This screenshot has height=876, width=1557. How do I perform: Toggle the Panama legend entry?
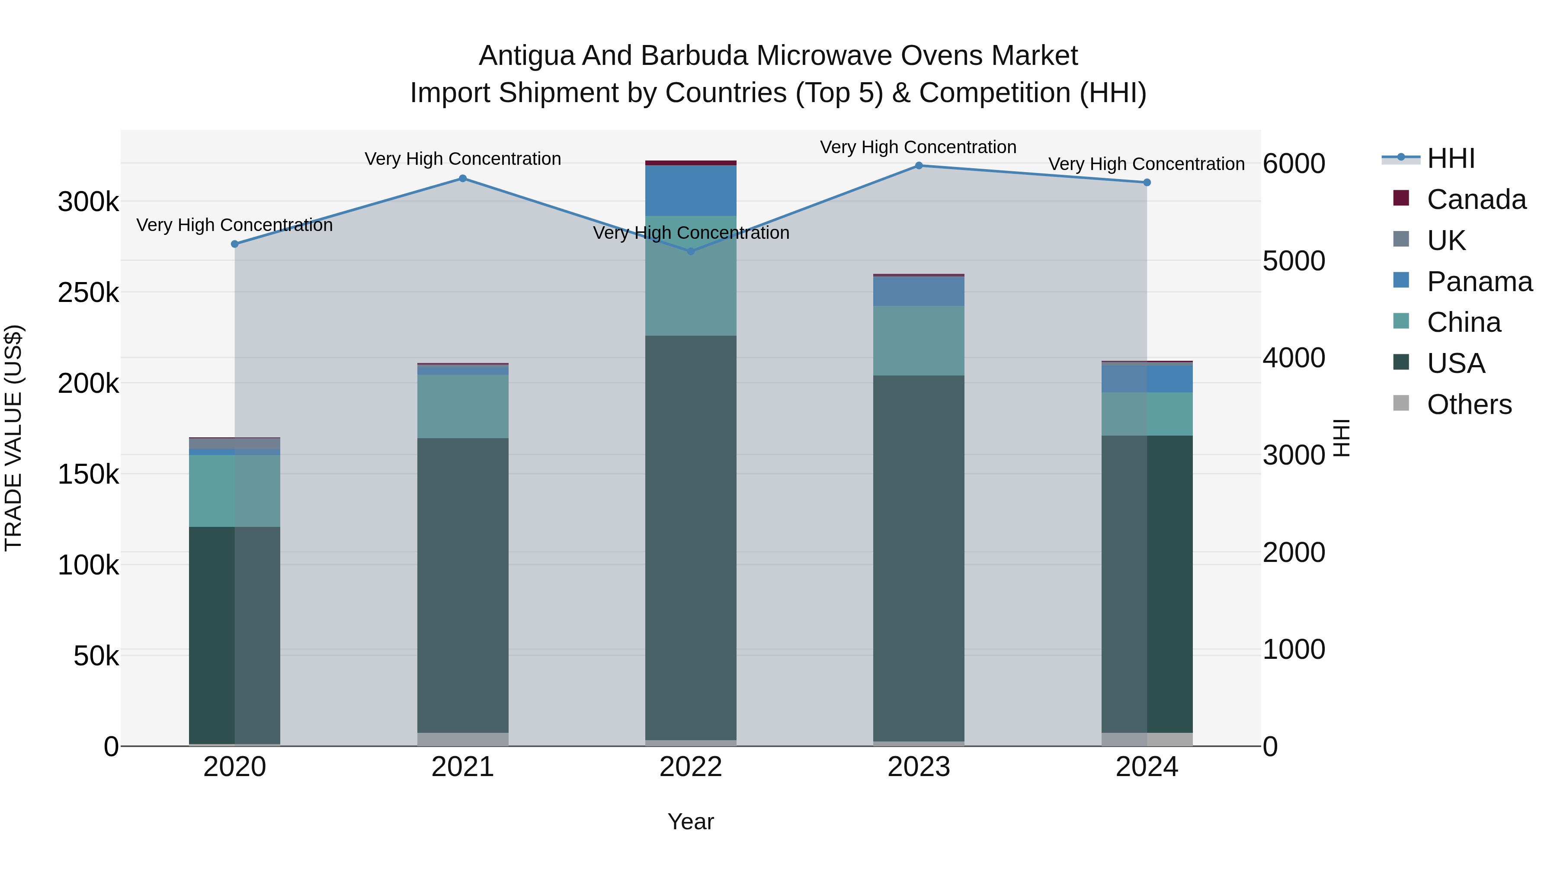[x=1463, y=282]
